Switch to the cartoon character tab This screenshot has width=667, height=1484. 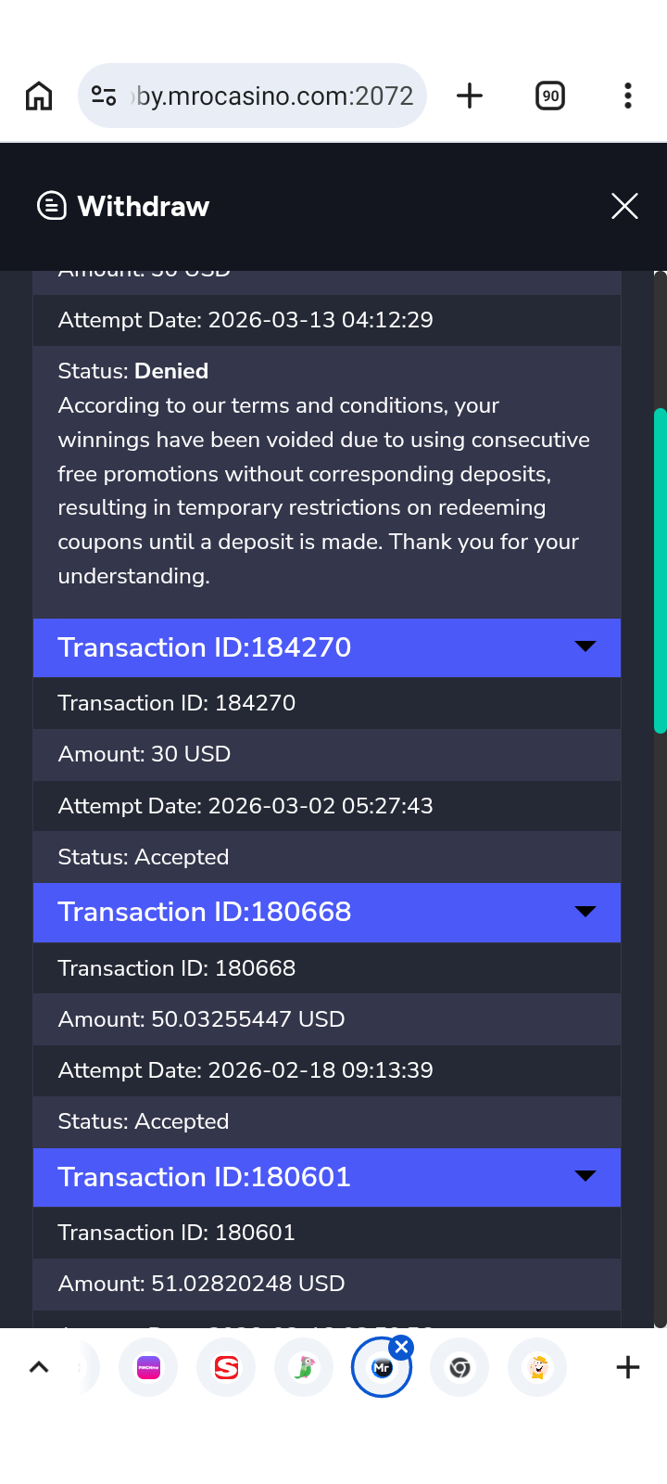537,1367
